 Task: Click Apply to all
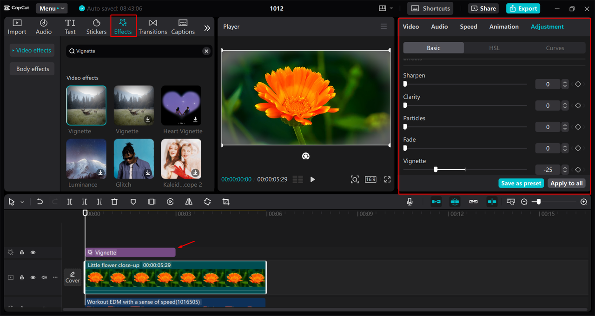[566, 183]
